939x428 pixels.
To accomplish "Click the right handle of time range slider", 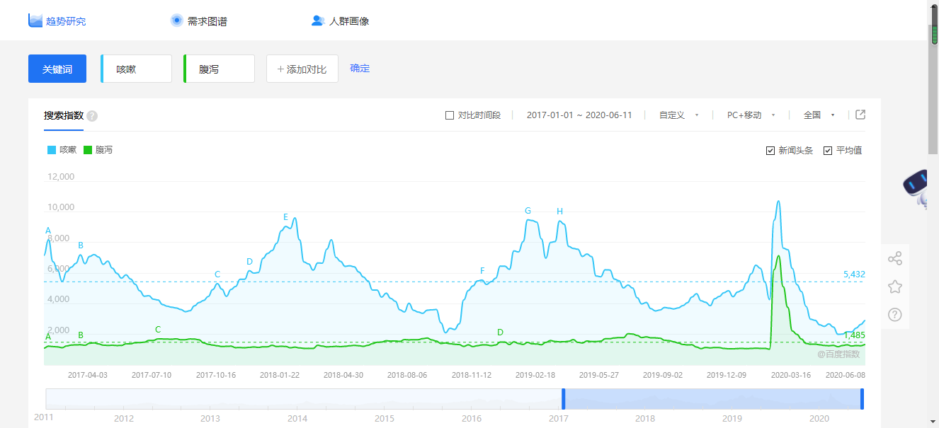I will [863, 399].
